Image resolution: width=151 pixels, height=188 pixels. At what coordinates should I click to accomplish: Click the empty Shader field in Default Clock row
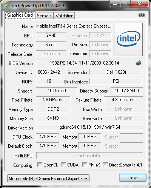tap(131, 146)
